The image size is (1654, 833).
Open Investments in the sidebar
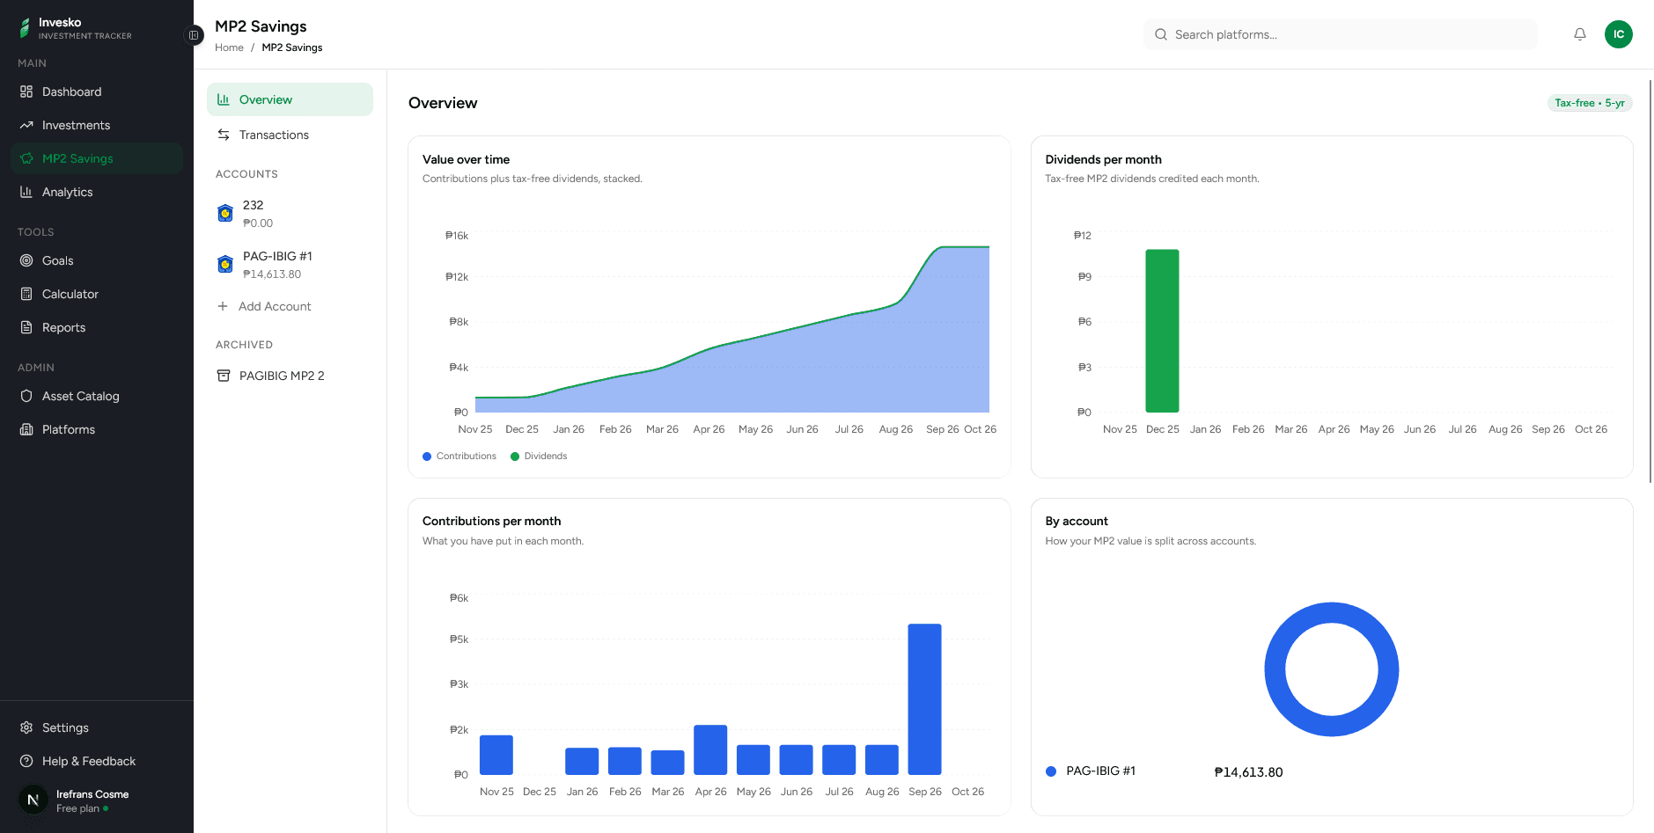(97, 125)
